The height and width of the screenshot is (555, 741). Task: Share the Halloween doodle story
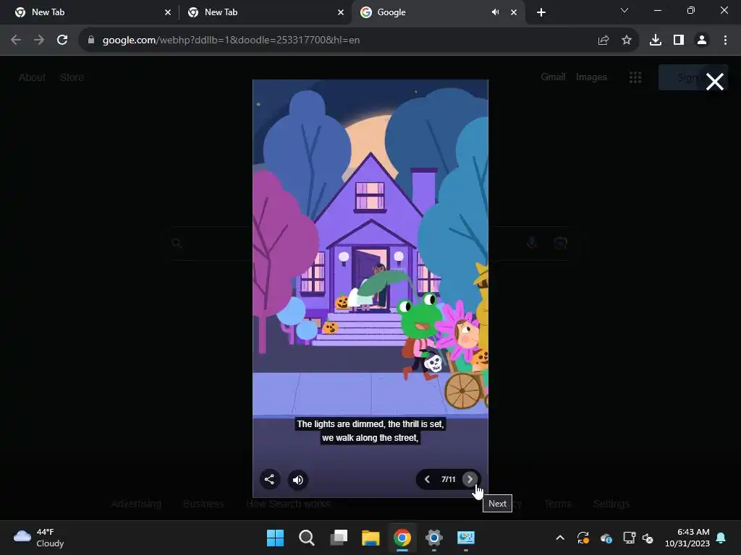coord(269,480)
